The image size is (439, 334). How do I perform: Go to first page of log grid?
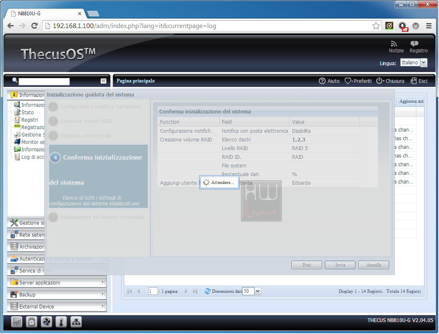pyautogui.click(x=130, y=291)
